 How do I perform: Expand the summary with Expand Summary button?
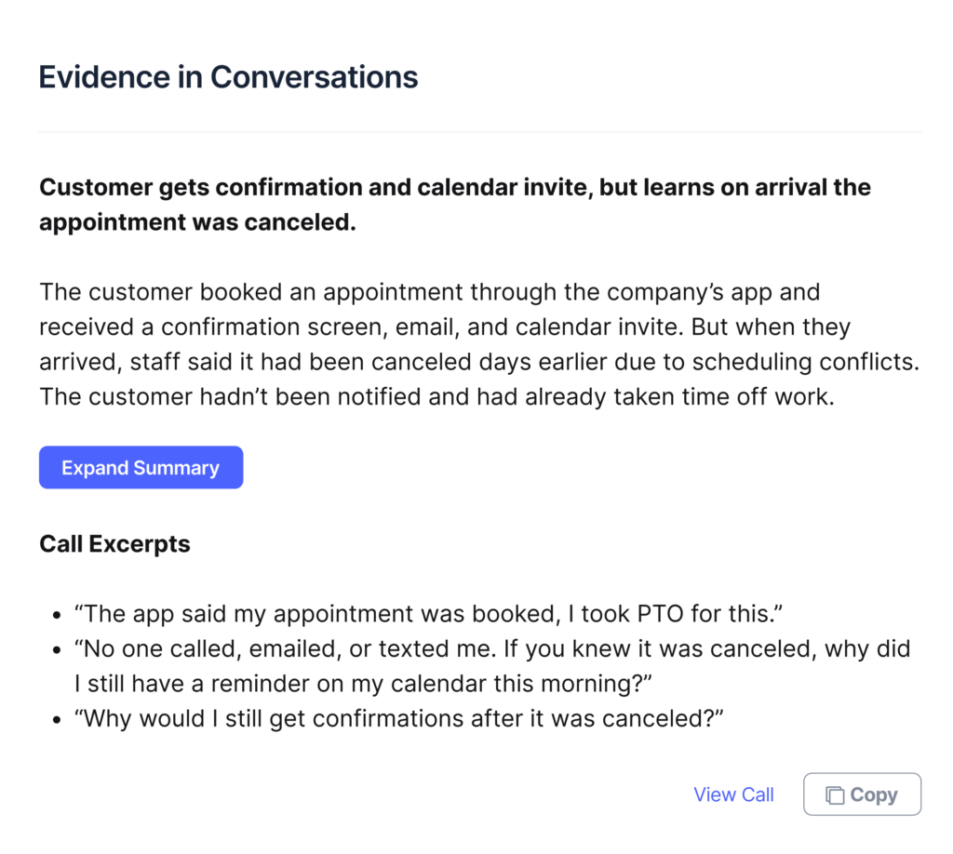(x=141, y=467)
